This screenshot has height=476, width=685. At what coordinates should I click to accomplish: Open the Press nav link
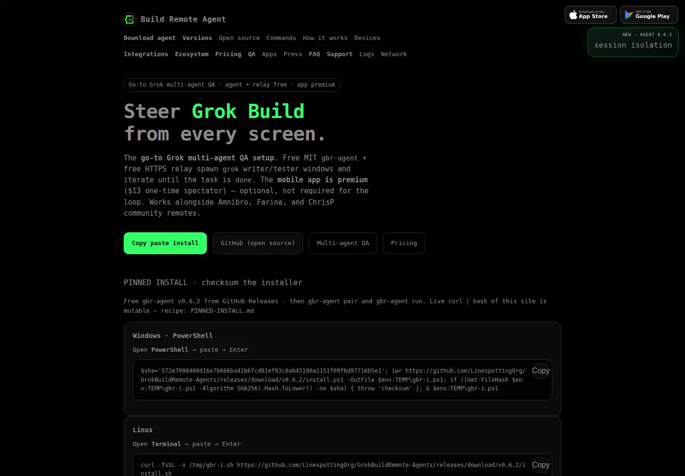(x=293, y=54)
